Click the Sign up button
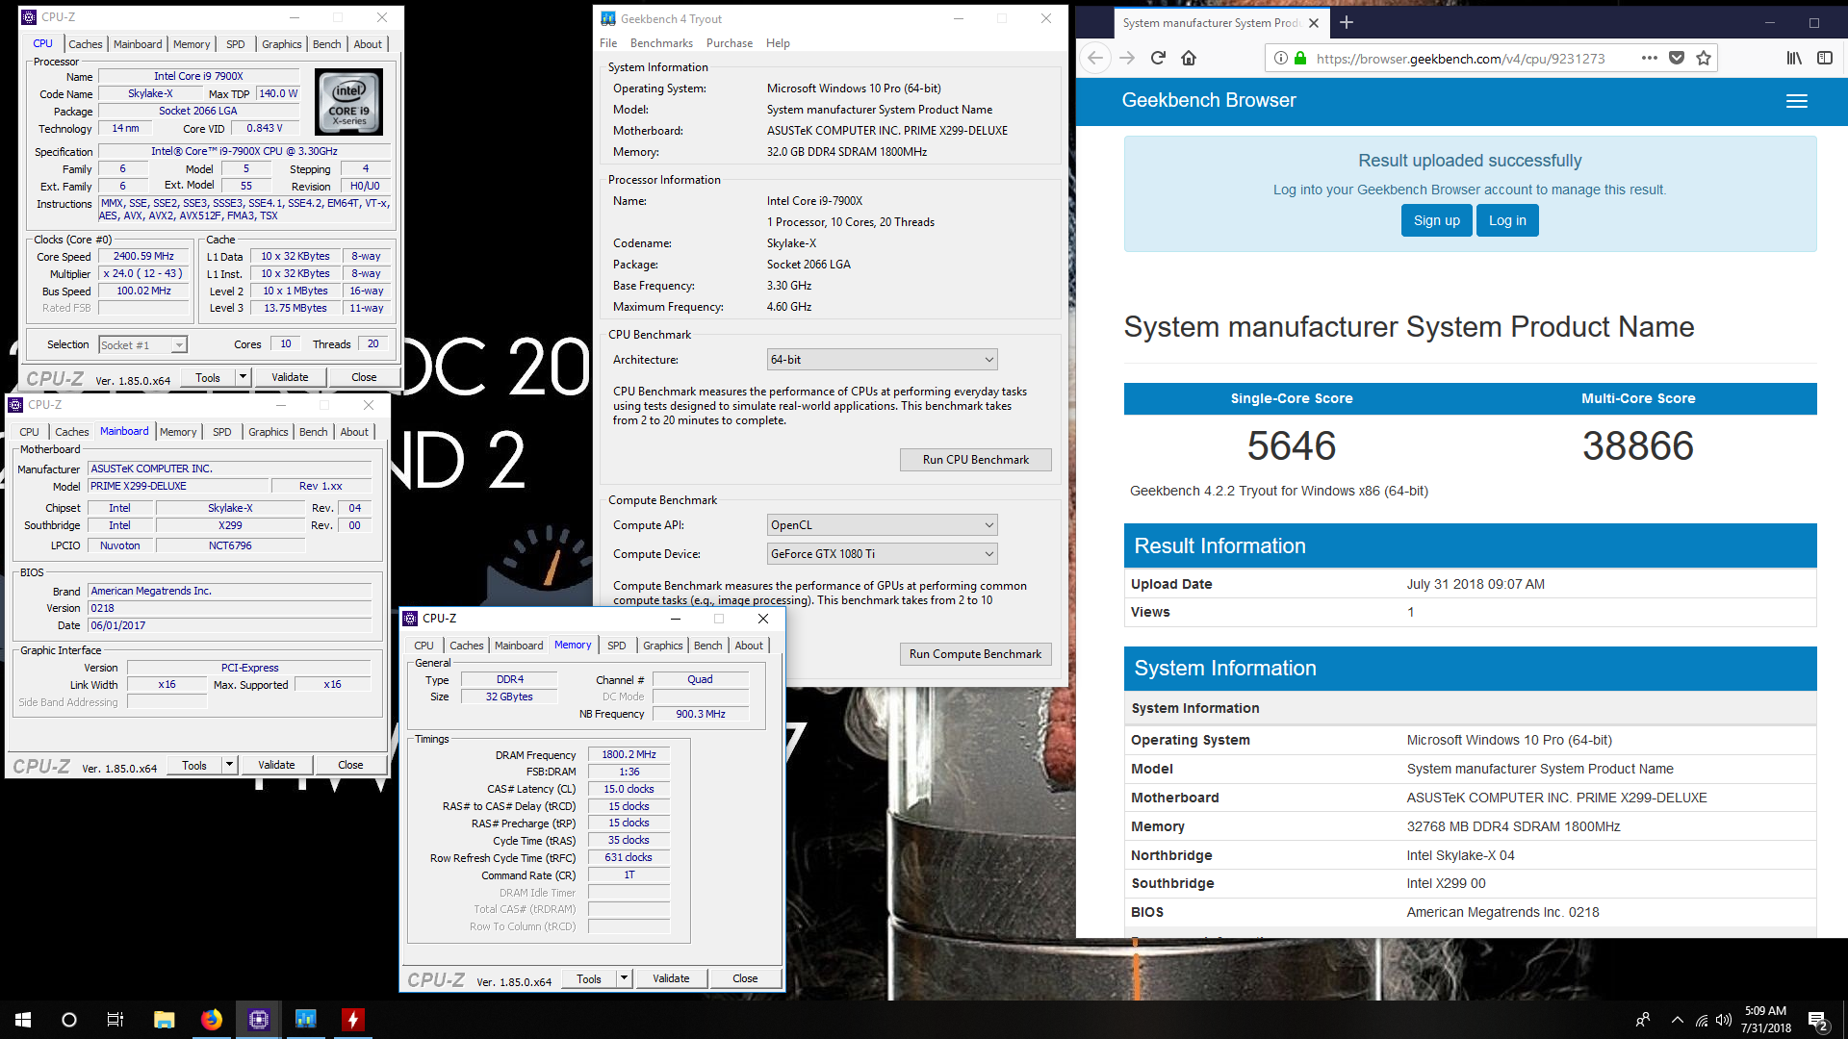Screen dimensions: 1848x1039 click(x=1436, y=220)
